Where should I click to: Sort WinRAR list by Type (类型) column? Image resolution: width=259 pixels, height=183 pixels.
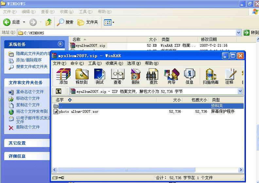point(226,100)
